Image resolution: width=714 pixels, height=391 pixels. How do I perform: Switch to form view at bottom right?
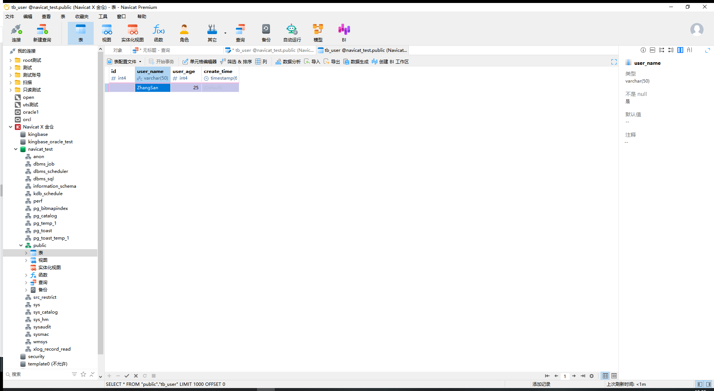614,376
